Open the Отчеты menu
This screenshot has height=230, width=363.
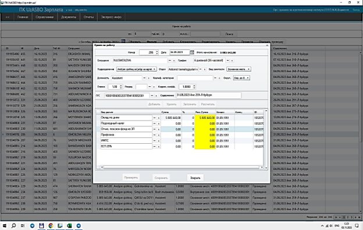[x=88, y=17]
